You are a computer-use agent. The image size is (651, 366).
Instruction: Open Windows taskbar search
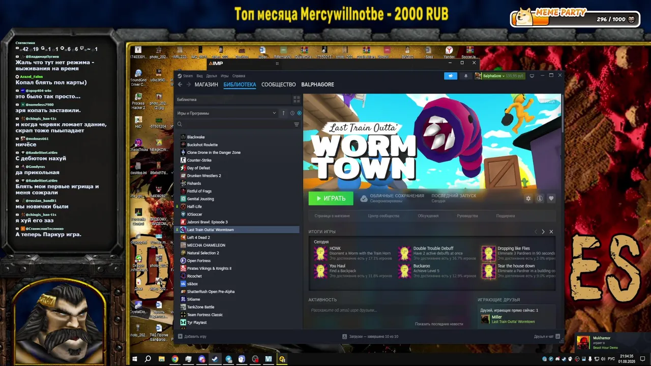pos(148,359)
